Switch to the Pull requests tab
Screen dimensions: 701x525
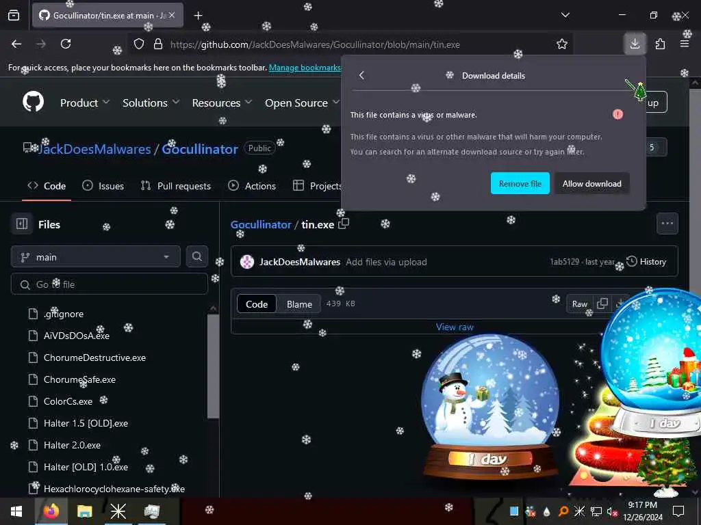point(176,186)
